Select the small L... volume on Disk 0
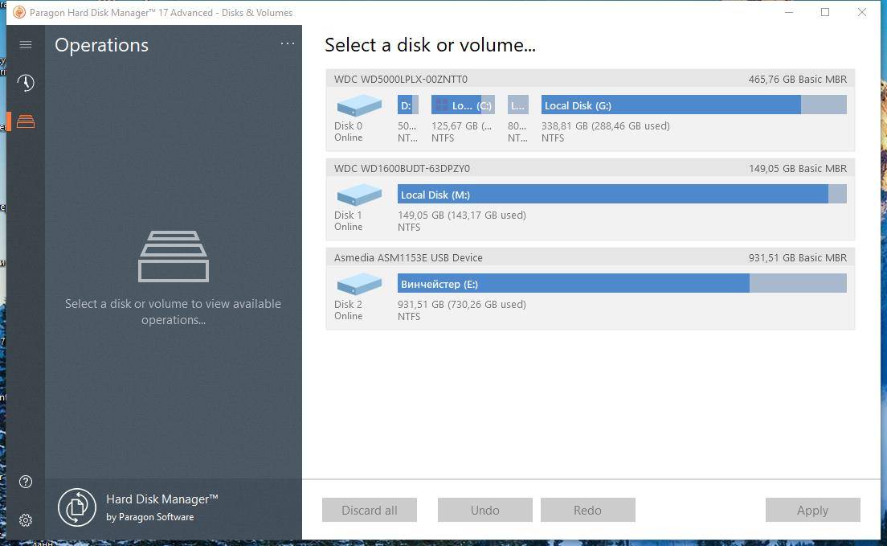This screenshot has width=887, height=546. point(517,105)
